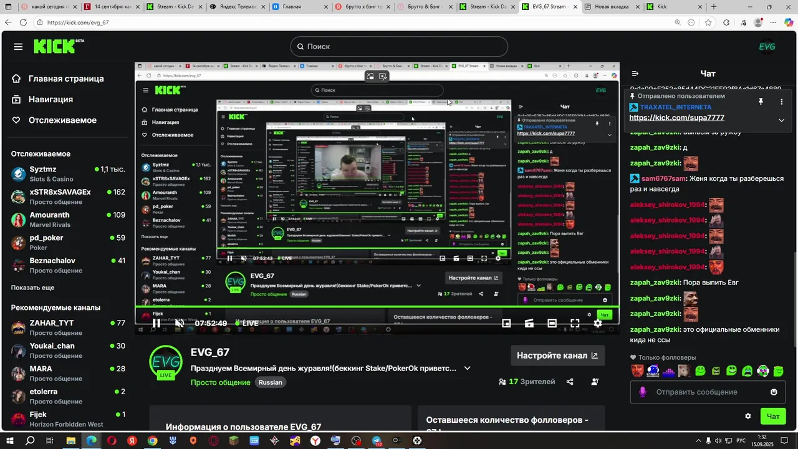Viewport: 798px width, 449px height.
Task: Show the 17 Зрителей viewer count
Action: 527,382
